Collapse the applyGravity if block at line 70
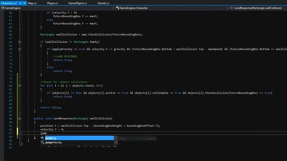 (x=20, y=49)
